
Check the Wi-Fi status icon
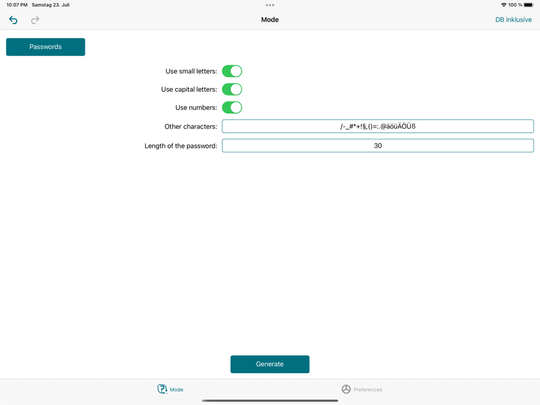tap(503, 5)
